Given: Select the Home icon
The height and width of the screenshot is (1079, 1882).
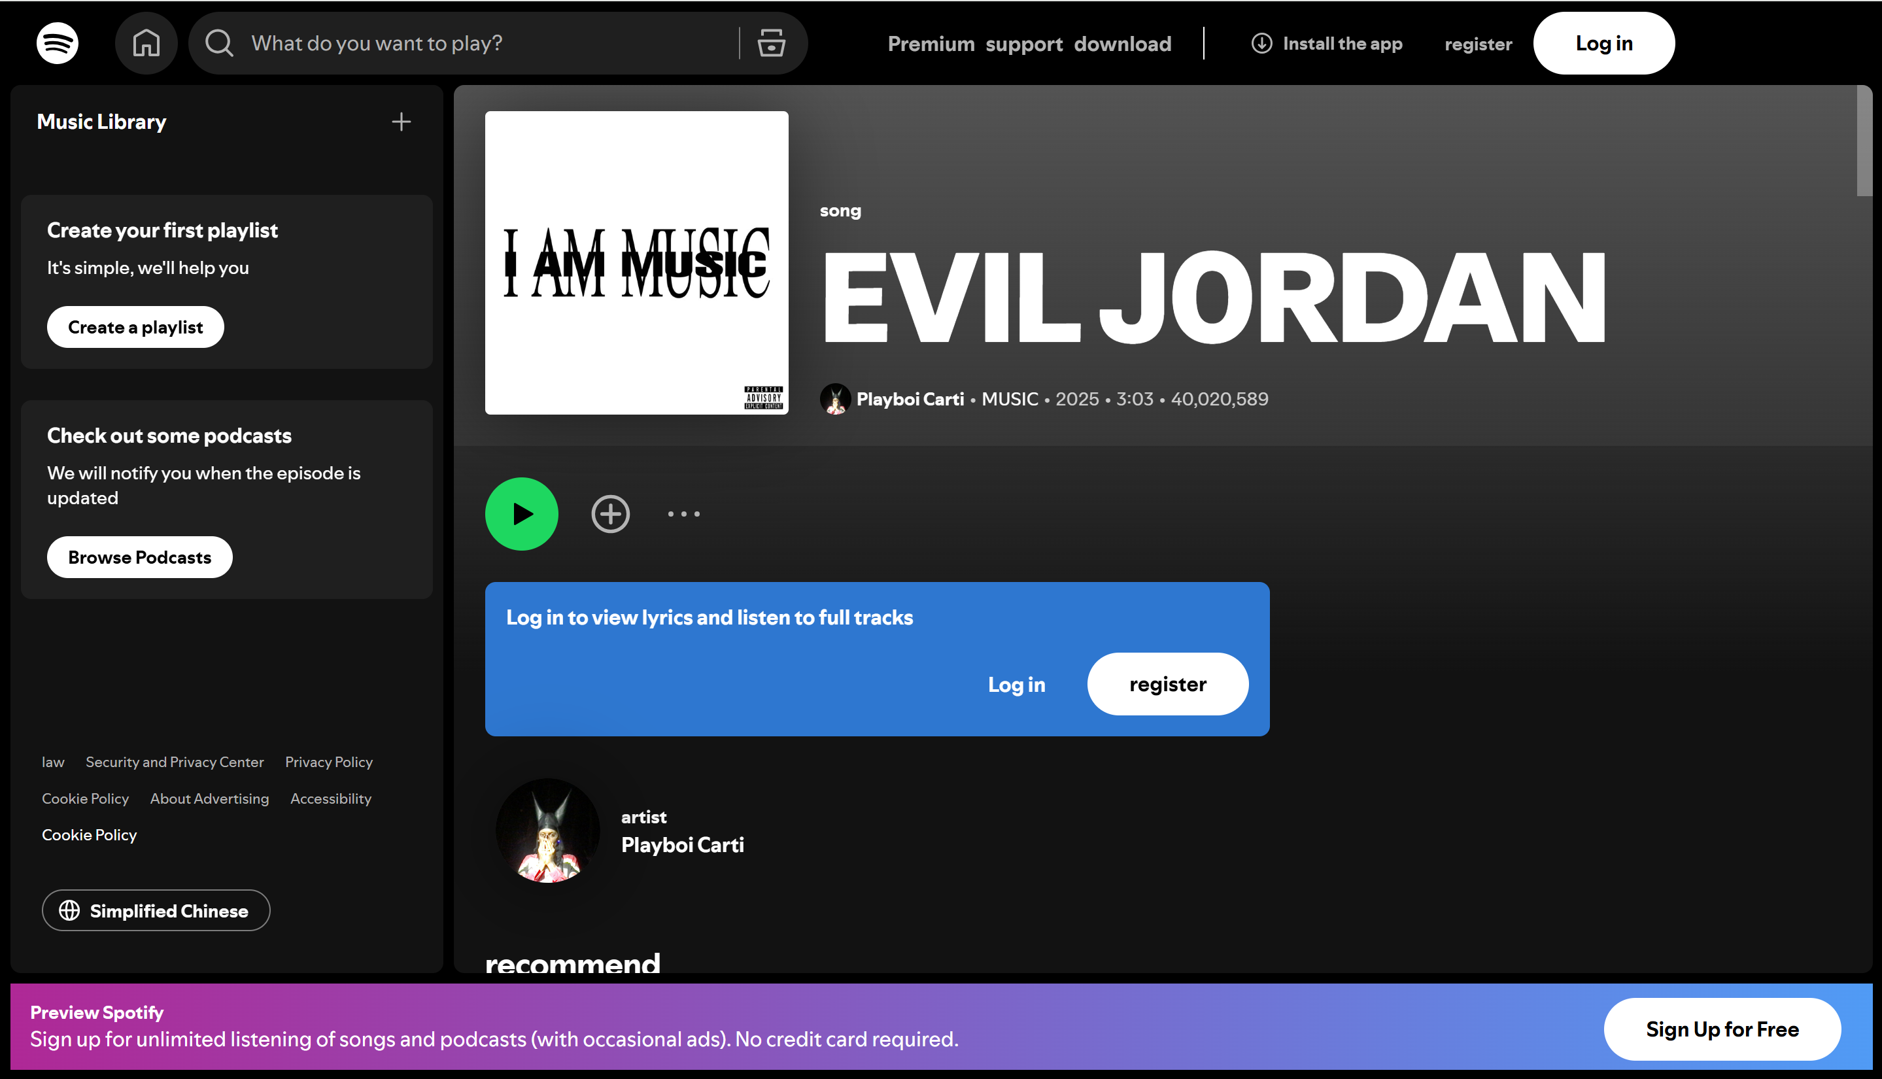Looking at the screenshot, I should 146,43.
